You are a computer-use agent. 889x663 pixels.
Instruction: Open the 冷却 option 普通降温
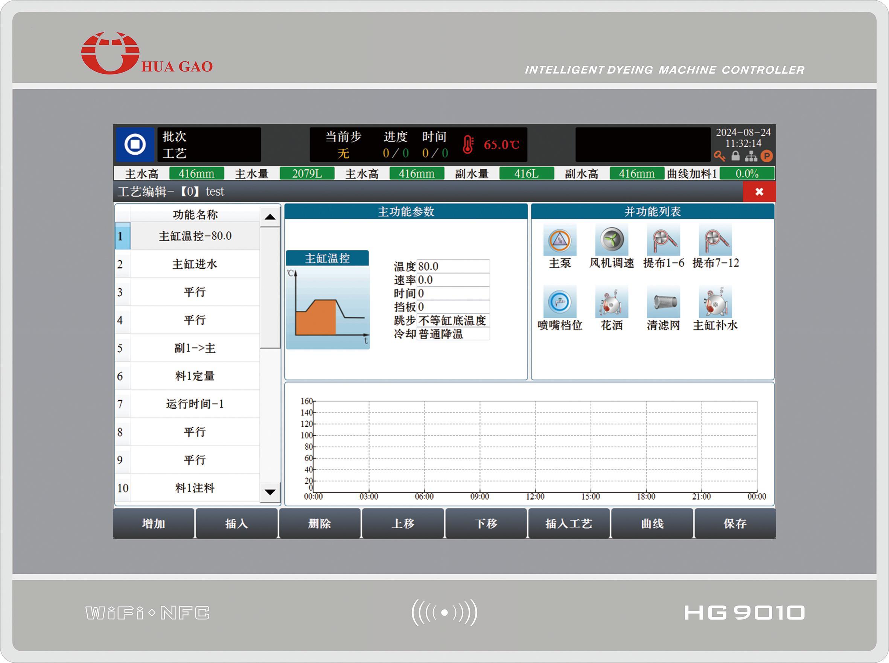(x=453, y=334)
